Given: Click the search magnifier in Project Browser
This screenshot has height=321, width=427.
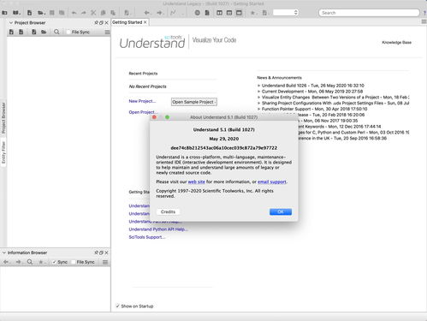Looking at the screenshot, I should [56, 32].
